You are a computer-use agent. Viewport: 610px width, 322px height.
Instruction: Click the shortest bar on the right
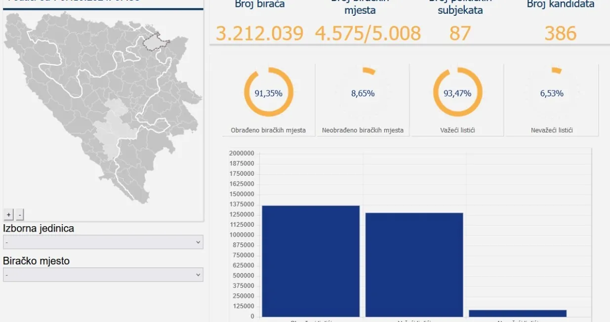(517, 313)
